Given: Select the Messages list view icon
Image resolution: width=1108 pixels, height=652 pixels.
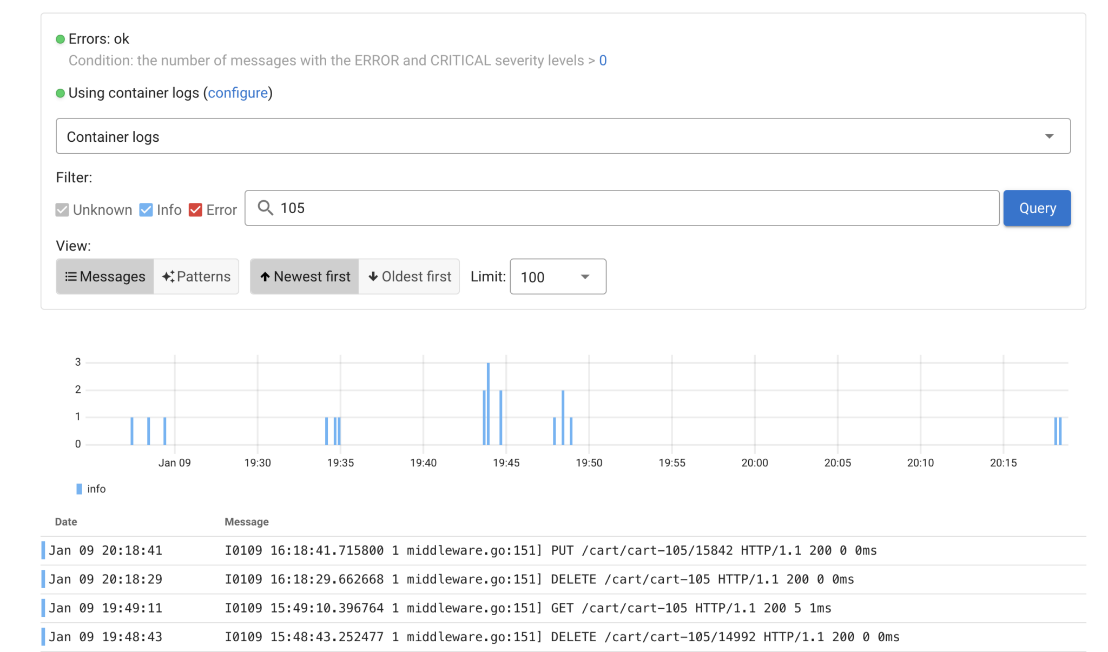Looking at the screenshot, I should 71,276.
